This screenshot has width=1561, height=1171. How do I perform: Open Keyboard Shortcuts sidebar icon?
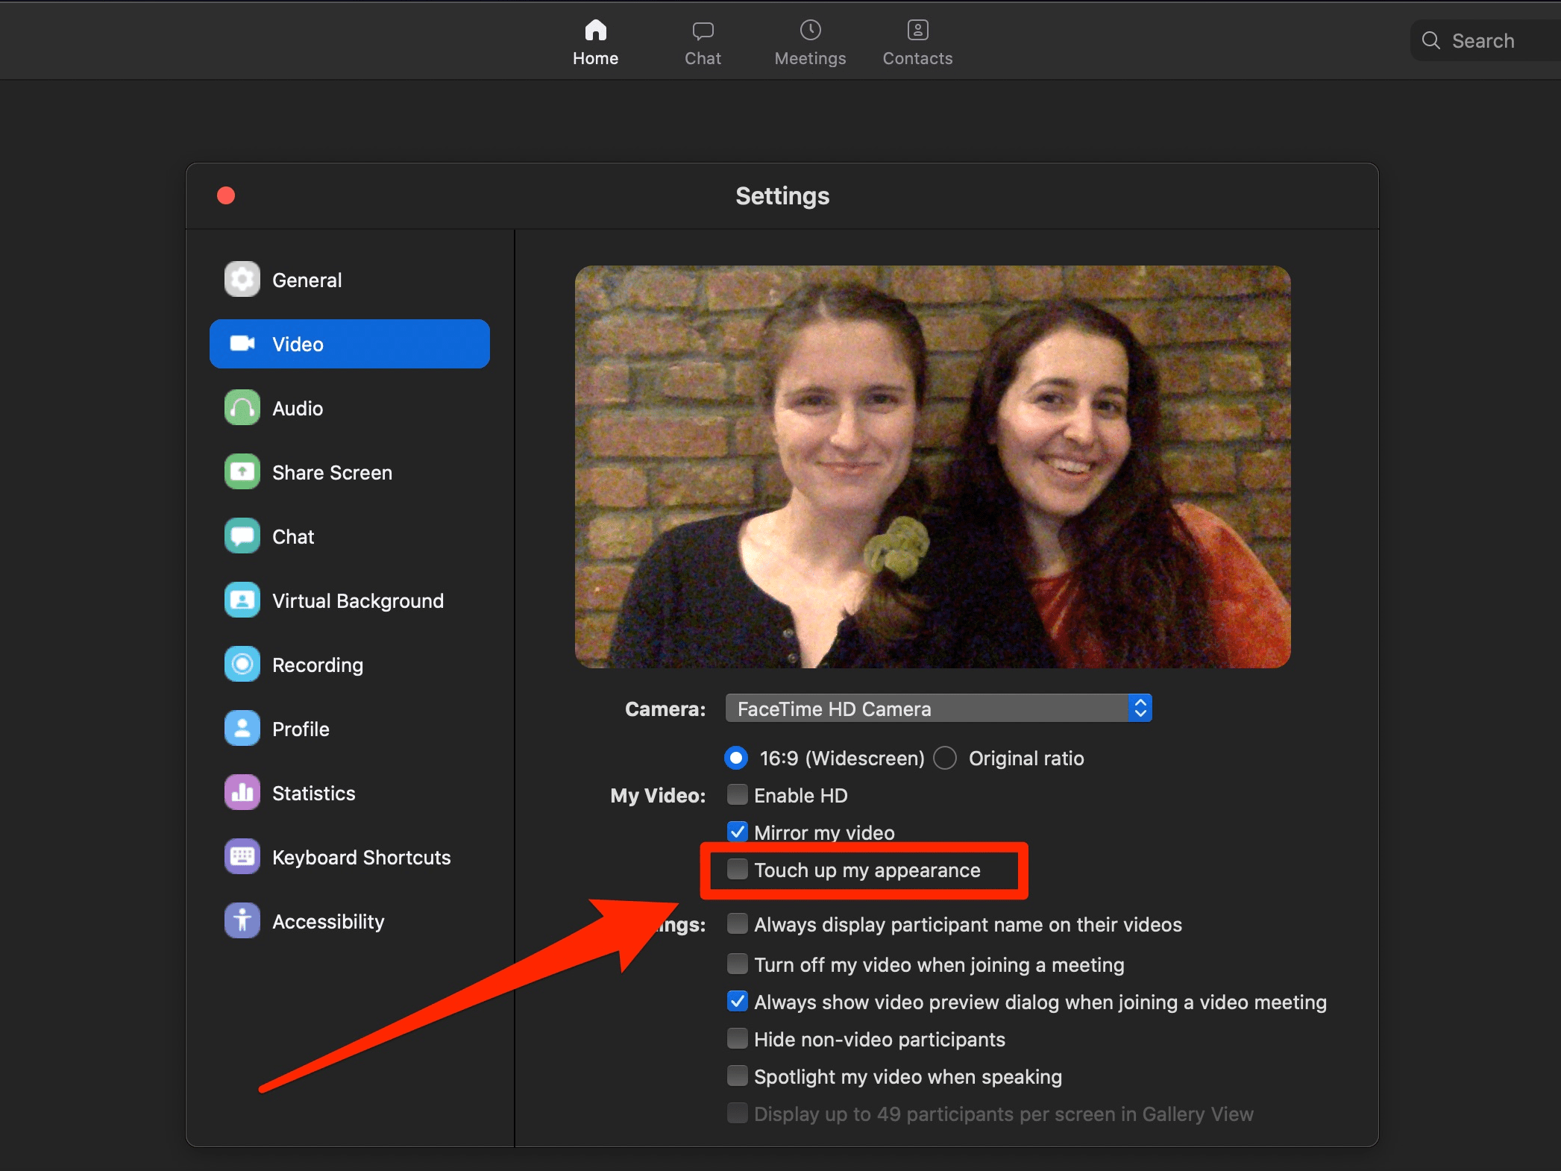click(242, 857)
